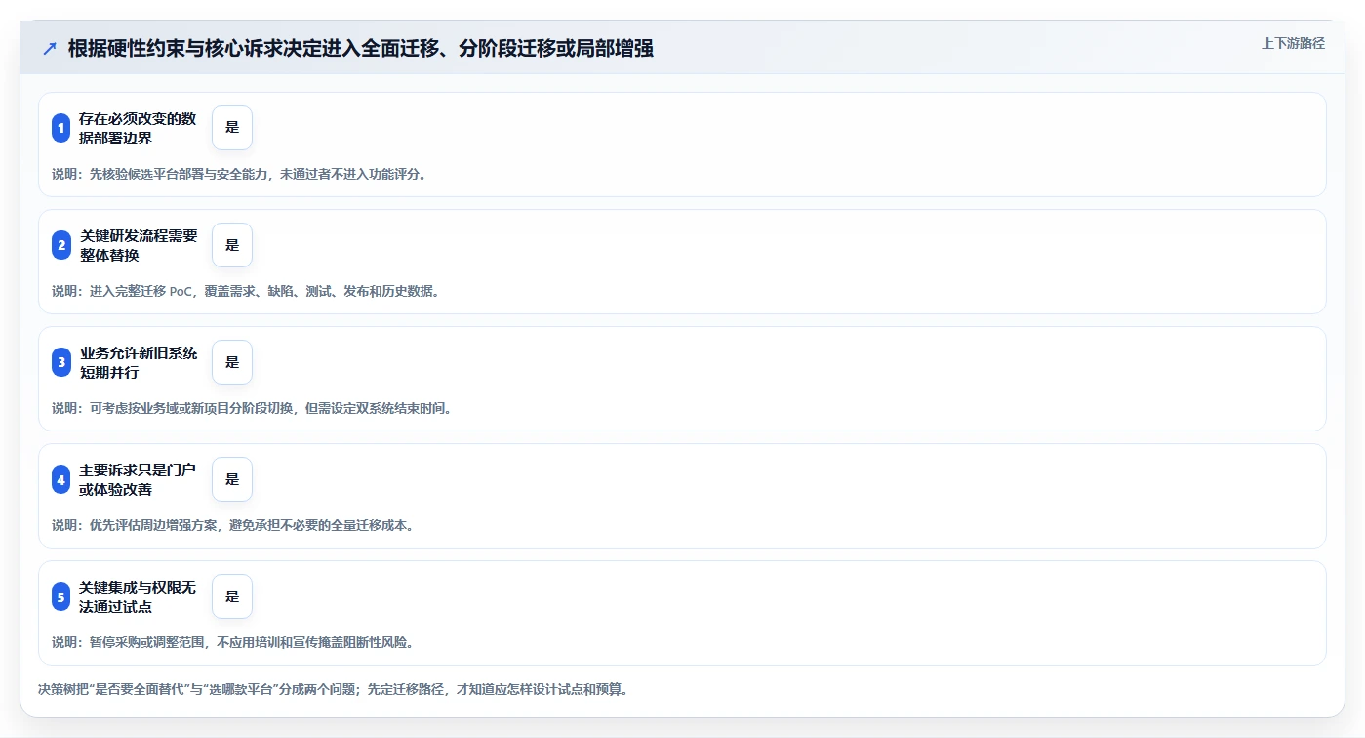
Task: Click the 是 button for 存在必须改变的数据部署边界
Action: tap(232, 128)
